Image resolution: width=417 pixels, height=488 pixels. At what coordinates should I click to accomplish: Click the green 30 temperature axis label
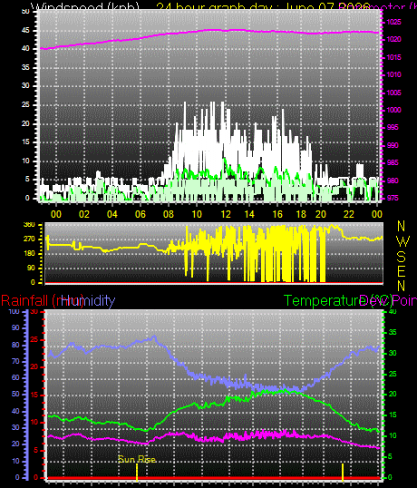click(x=393, y=353)
